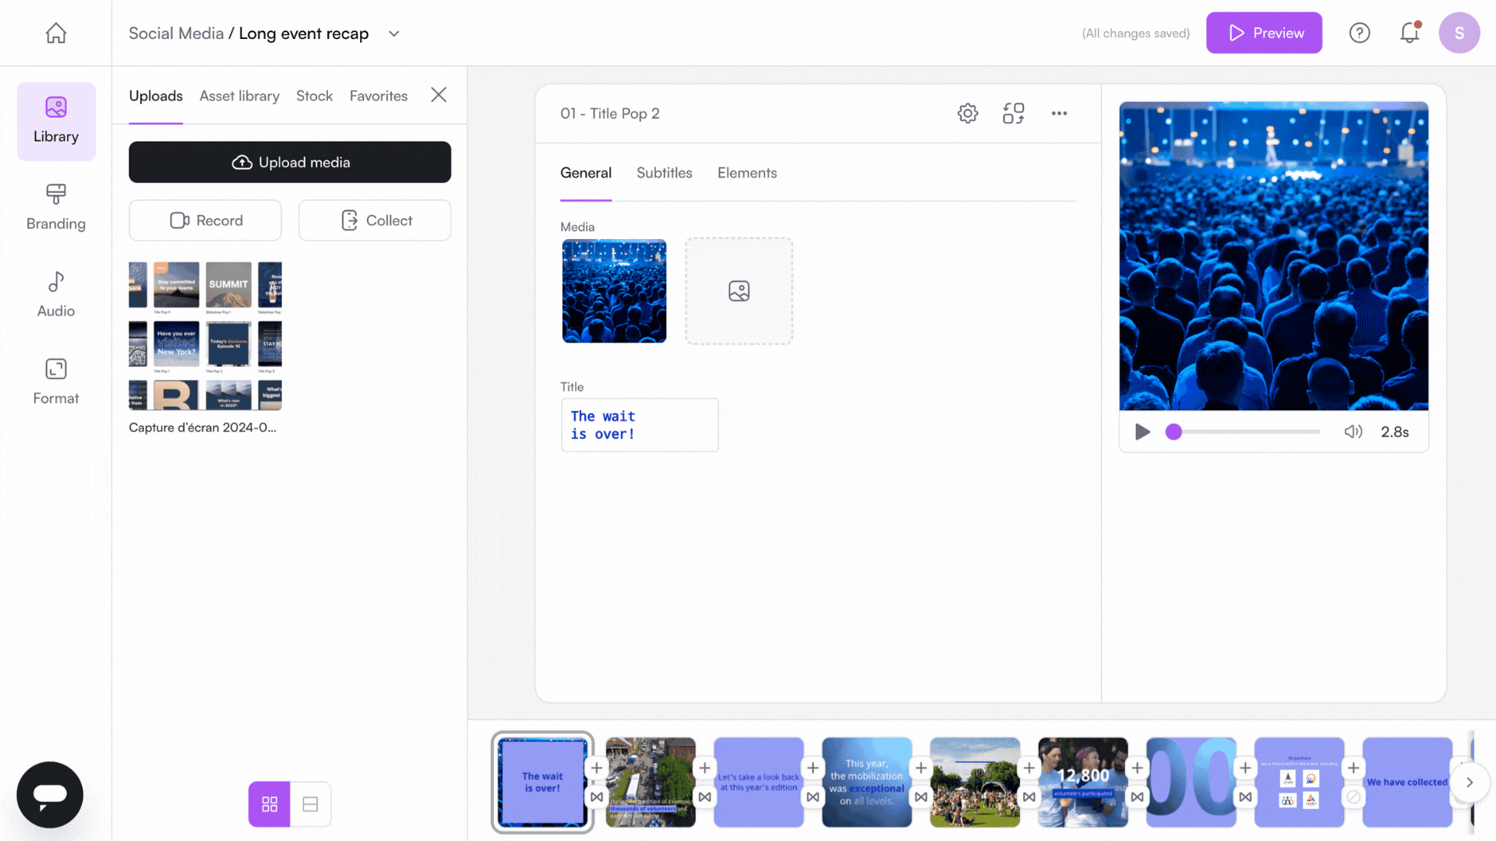Expand the project name dropdown chevron
Image resolution: width=1496 pixels, height=841 pixels.
click(x=393, y=33)
